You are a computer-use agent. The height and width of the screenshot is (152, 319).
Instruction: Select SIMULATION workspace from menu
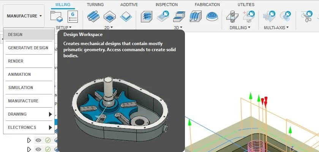tap(29, 88)
